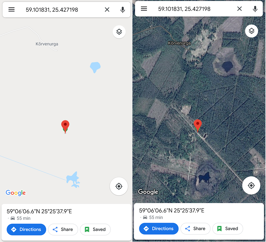Select the red pin on default map
The height and width of the screenshot is (242, 266).
[65, 126]
